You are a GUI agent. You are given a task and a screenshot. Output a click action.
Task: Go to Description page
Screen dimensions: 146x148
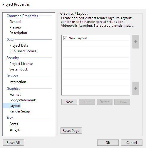click(18, 33)
